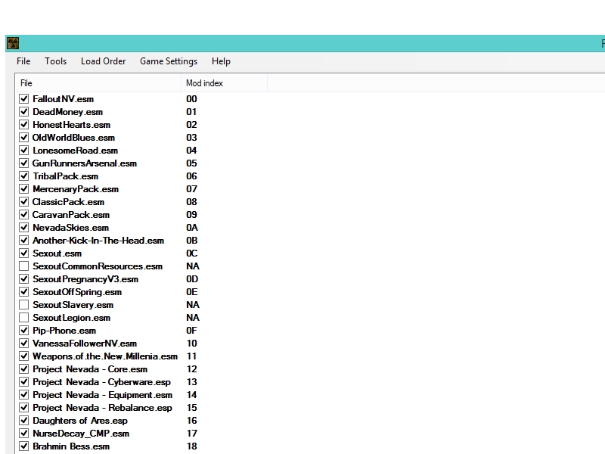Image resolution: width=605 pixels, height=454 pixels.
Task: Select Project Nevada - Cyberware.esp name
Action: point(102,382)
